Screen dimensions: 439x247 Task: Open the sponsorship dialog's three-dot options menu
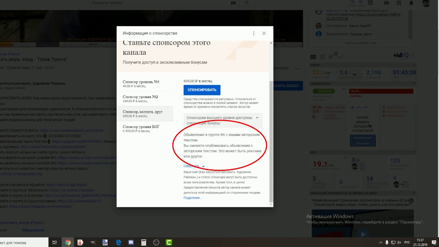click(254, 33)
